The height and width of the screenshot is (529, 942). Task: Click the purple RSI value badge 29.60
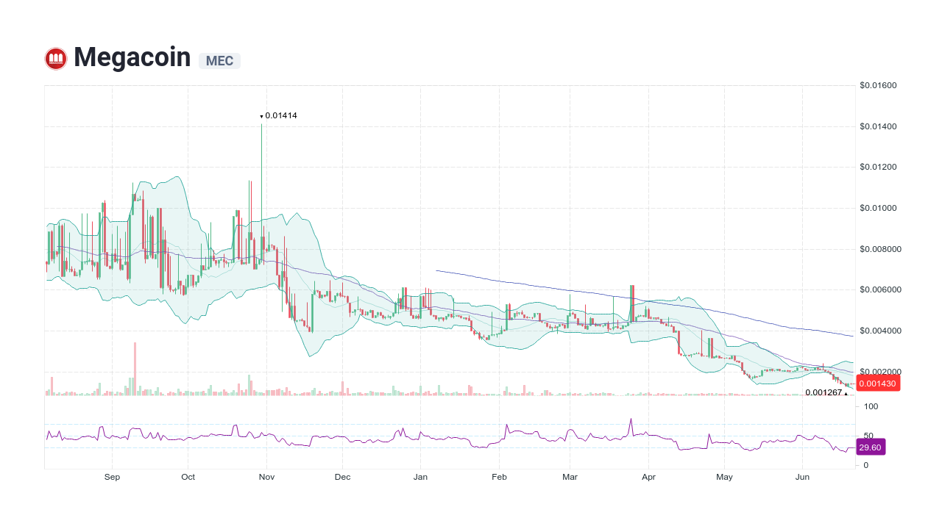click(x=872, y=446)
